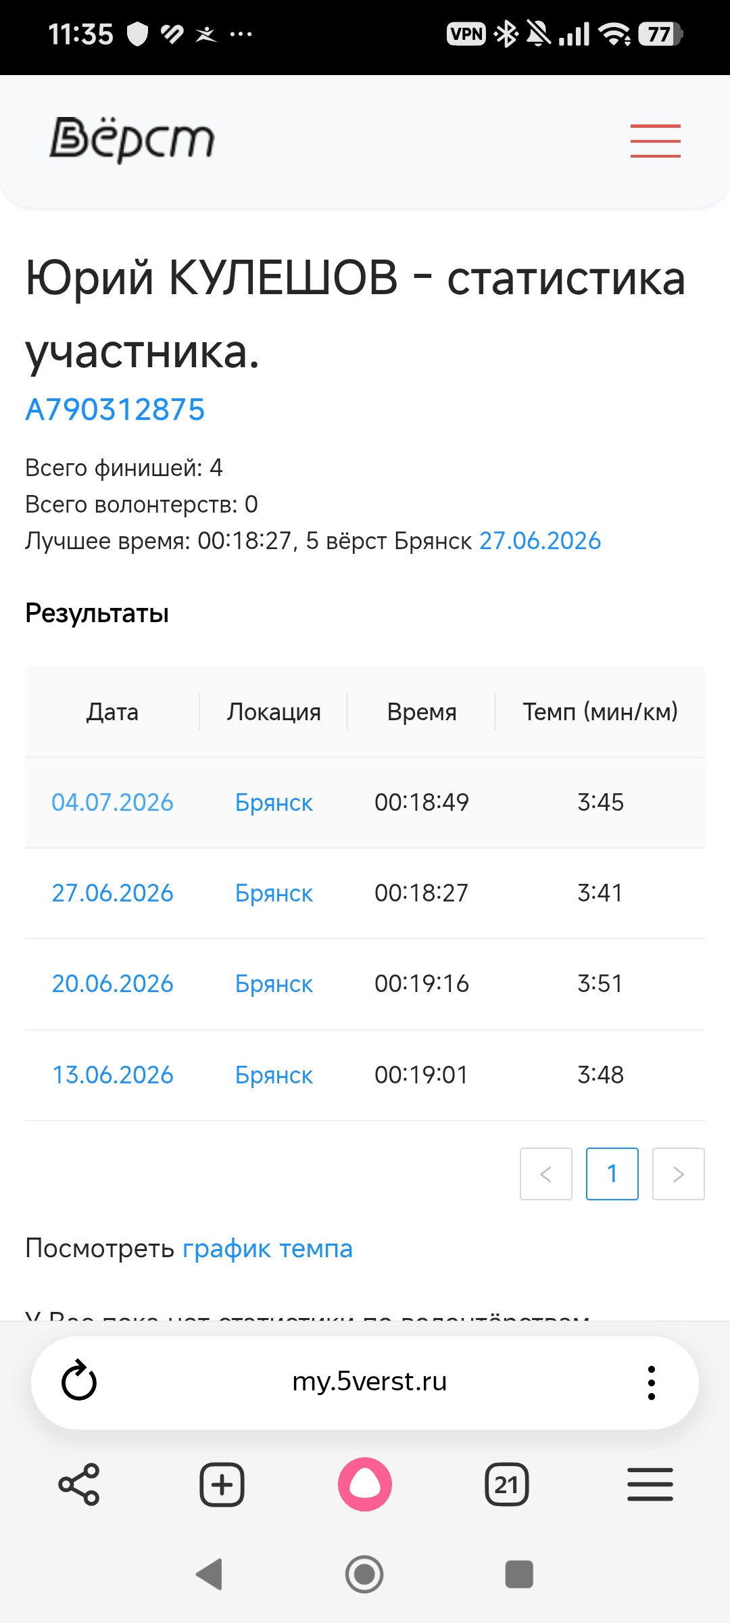Tap the 5 Вёрст logo
Image resolution: width=730 pixels, height=1623 pixels.
[x=132, y=140]
